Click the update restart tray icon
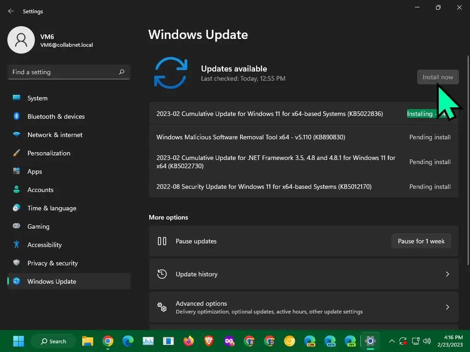 click(403, 341)
